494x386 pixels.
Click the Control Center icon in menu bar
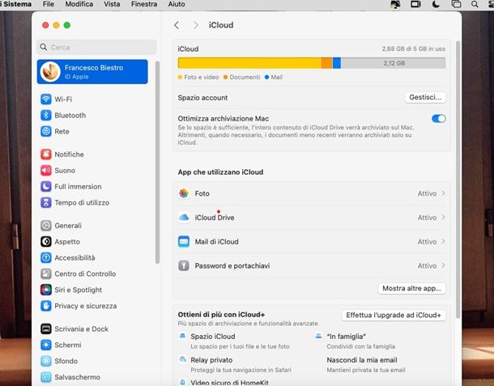pyautogui.click(x=490, y=4)
